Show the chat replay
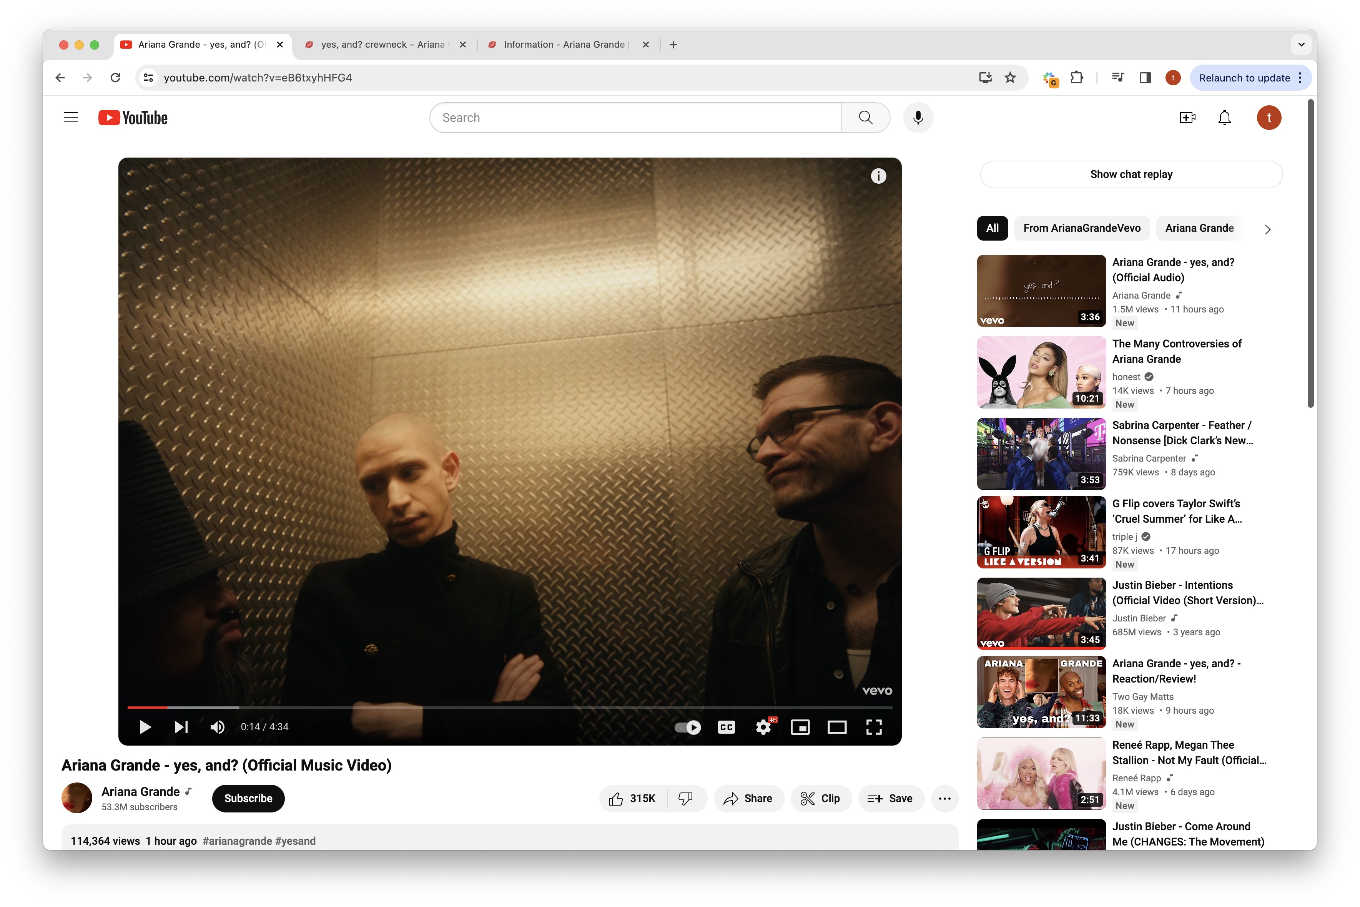The height and width of the screenshot is (907, 1360). click(x=1131, y=174)
